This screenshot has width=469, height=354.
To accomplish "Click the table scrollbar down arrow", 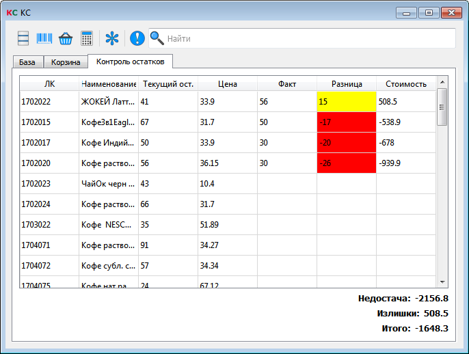I will 442,282.
